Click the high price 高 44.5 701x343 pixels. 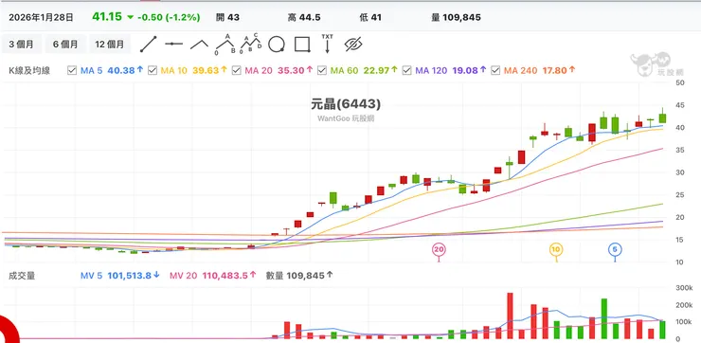pos(304,17)
